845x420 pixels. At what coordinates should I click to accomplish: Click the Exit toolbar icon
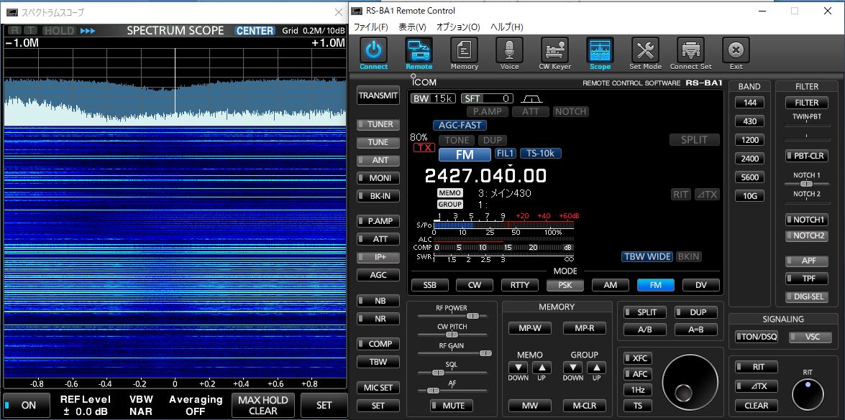[736, 50]
